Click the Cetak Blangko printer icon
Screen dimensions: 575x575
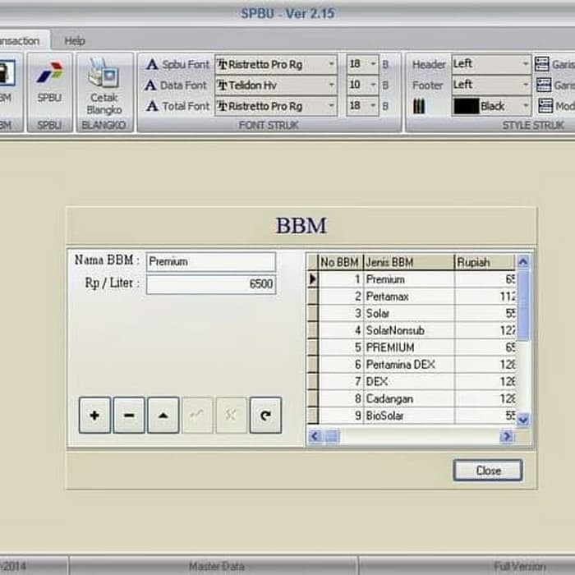tap(104, 76)
